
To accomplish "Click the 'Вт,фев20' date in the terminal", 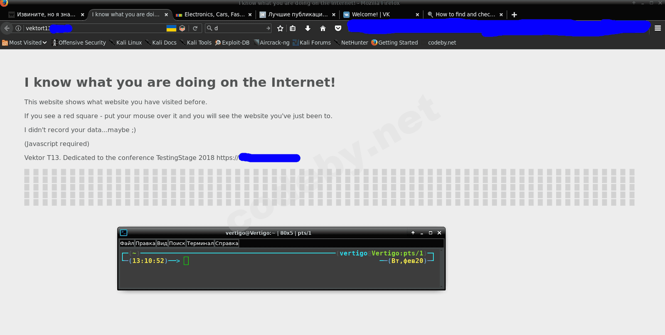I will pos(407,261).
